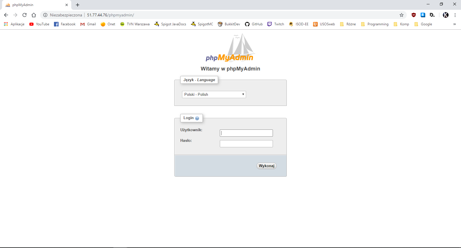Expand the Polski - Polish language dropdown
461x248 pixels.
(214, 94)
